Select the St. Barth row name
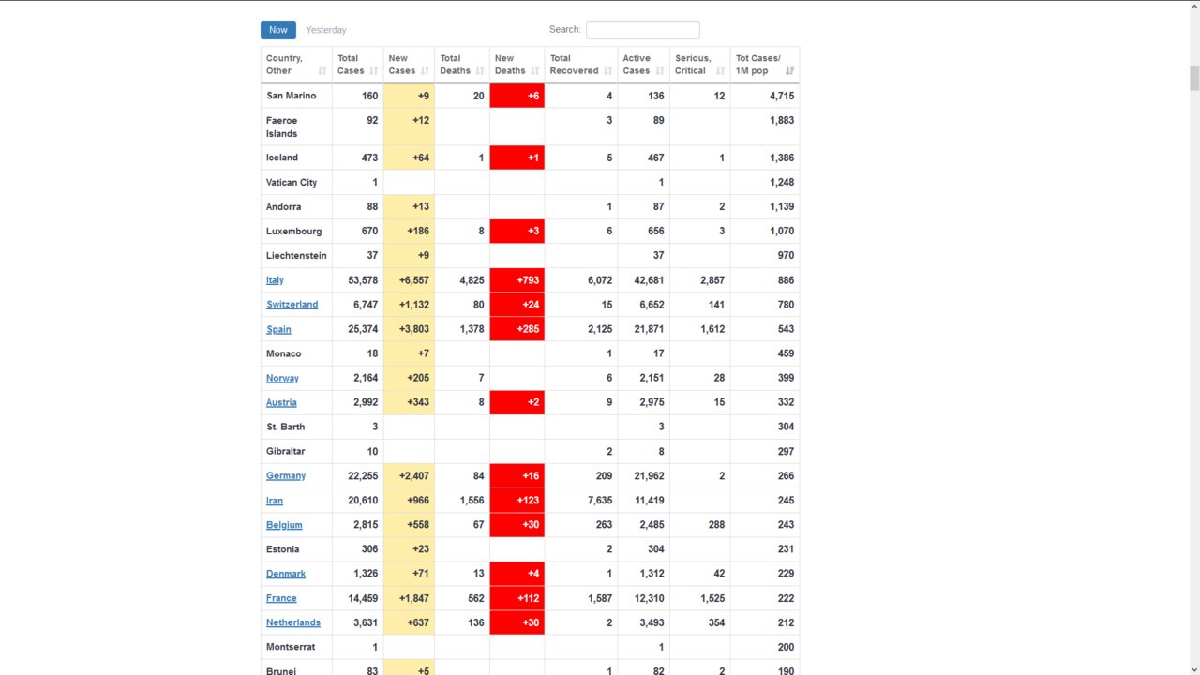 [x=286, y=427]
